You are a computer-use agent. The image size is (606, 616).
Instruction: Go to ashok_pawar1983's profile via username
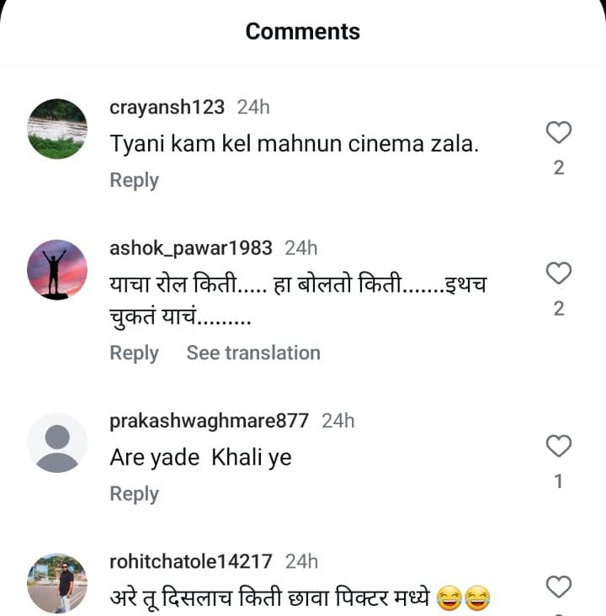(x=191, y=248)
